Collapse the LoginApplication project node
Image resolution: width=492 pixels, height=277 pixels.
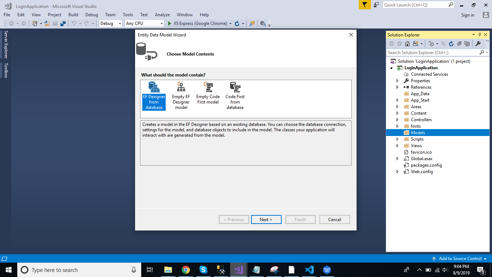[x=392, y=68]
